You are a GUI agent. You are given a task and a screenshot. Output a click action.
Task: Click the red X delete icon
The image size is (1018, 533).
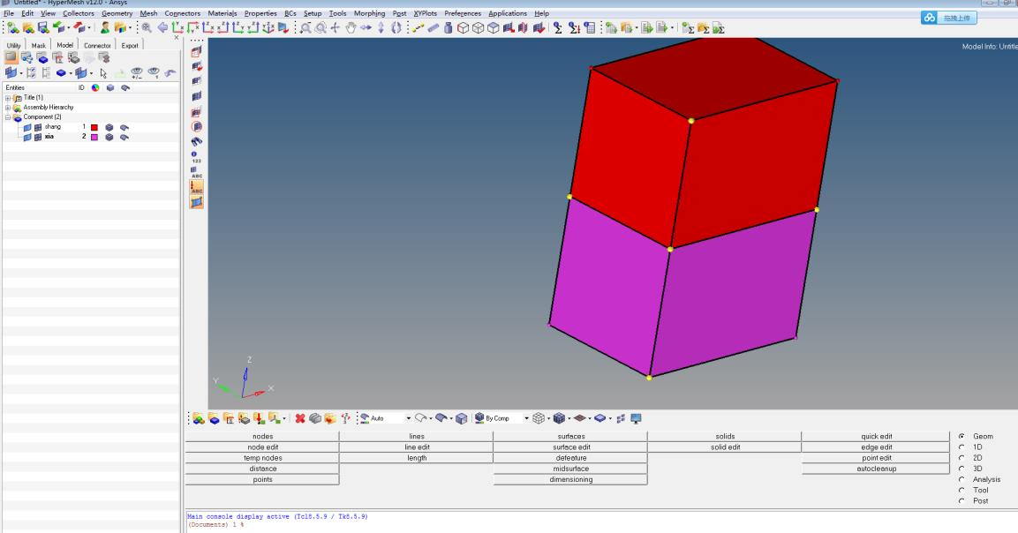point(300,417)
